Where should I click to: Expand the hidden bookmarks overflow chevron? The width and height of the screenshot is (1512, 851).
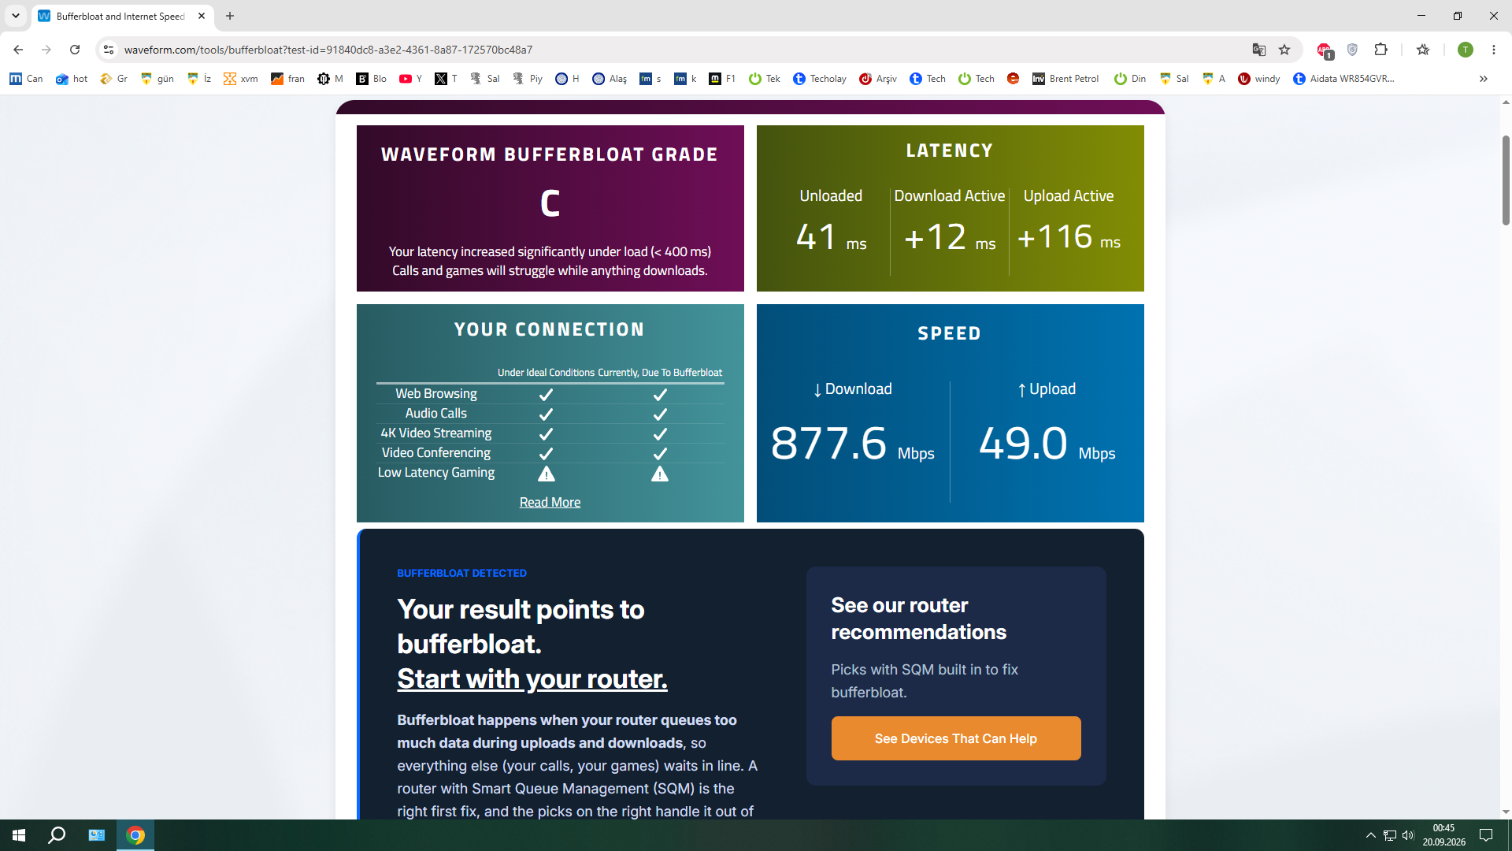(1484, 79)
